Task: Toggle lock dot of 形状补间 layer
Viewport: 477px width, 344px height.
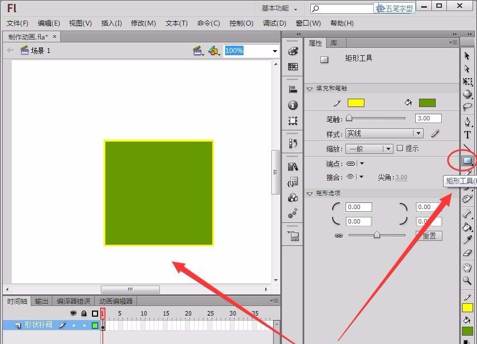Action: point(84,326)
